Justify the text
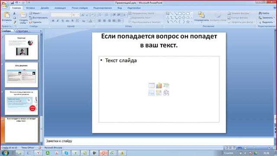 (x=114, y=21)
